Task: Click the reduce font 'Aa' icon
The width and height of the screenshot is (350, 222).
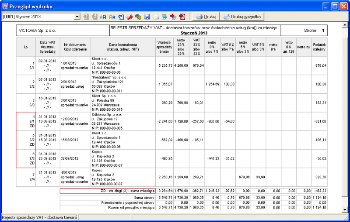Action: pyautogui.click(x=112, y=17)
